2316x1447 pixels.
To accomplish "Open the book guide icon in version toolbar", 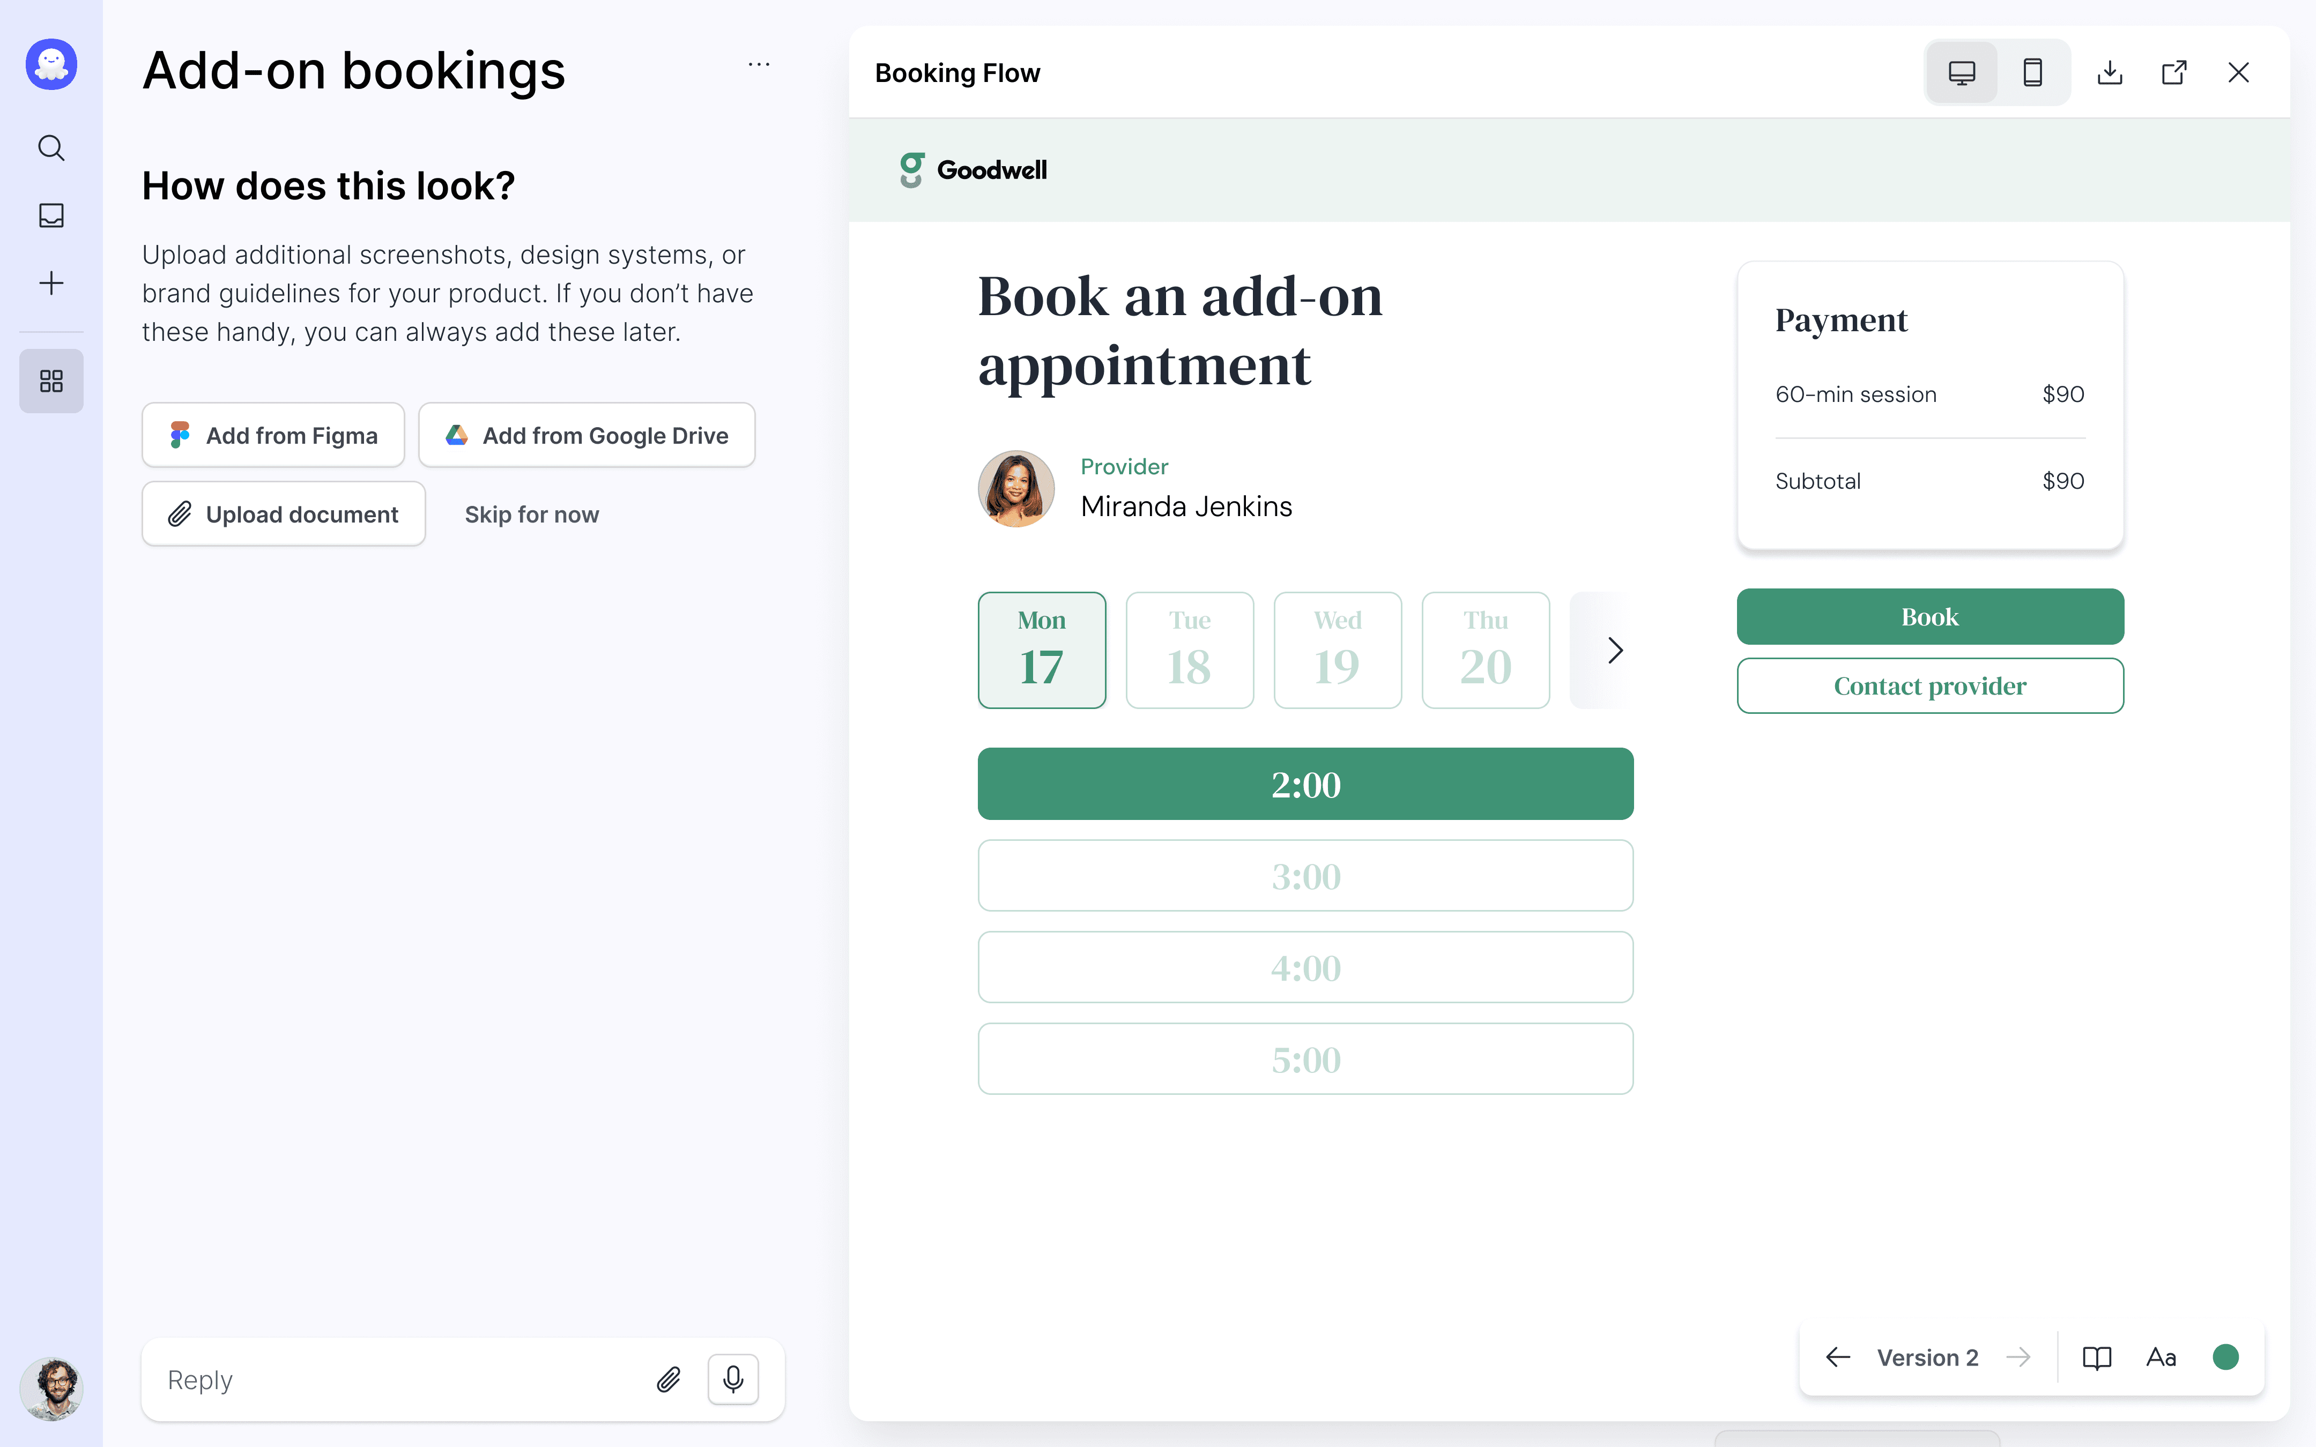I will 2097,1358.
